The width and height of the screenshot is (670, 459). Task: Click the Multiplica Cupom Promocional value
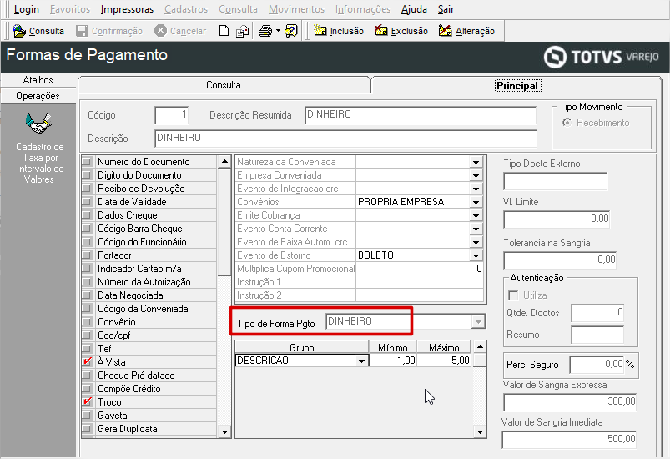coord(419,269)
